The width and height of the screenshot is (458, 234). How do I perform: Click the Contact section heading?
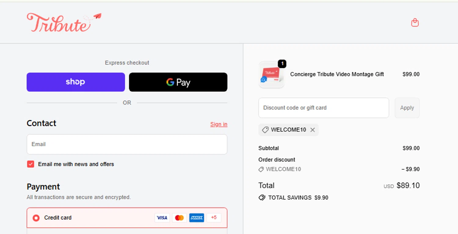pos(42,123)
